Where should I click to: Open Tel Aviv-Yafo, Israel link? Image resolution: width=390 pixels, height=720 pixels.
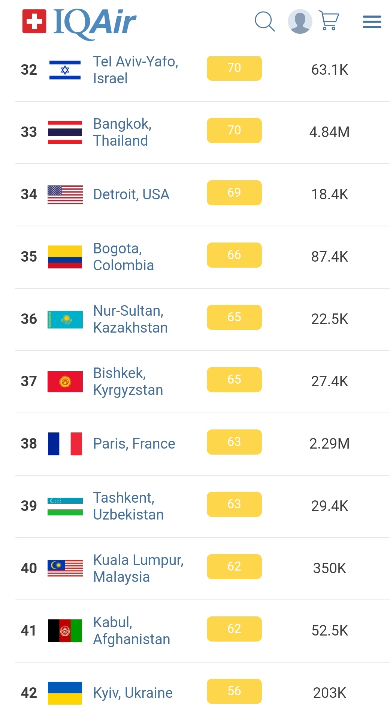pyautogui.click(x=135, y=70)
